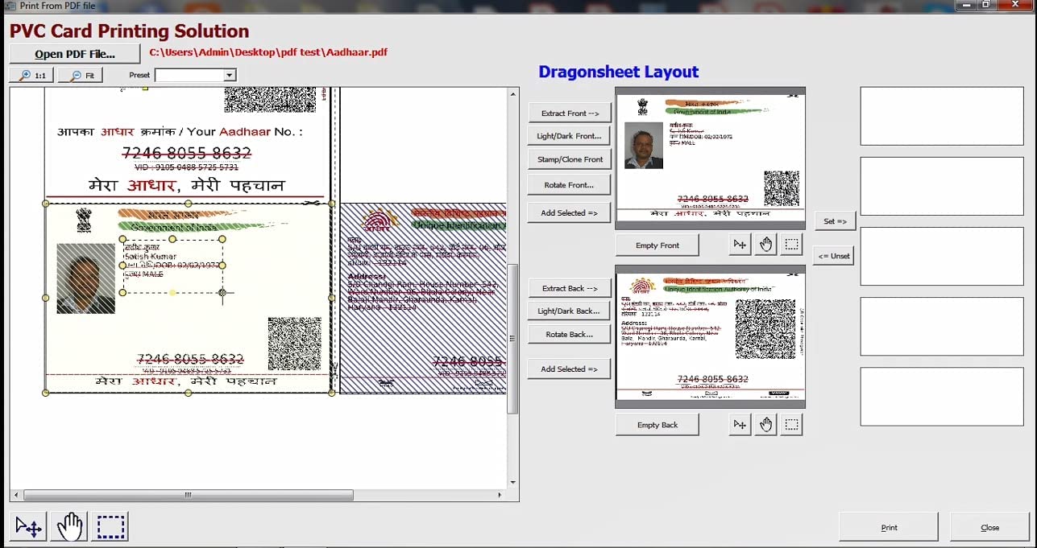The width and height of the screenshot is (1037, 548).
Task: Zoom to 1:1 actual size
Action: [x=31, y=75]
